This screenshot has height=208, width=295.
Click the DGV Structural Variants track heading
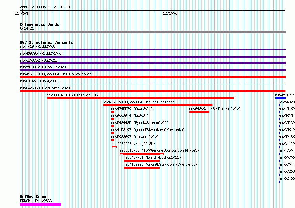pyautogui.click(x=46, y=42)
